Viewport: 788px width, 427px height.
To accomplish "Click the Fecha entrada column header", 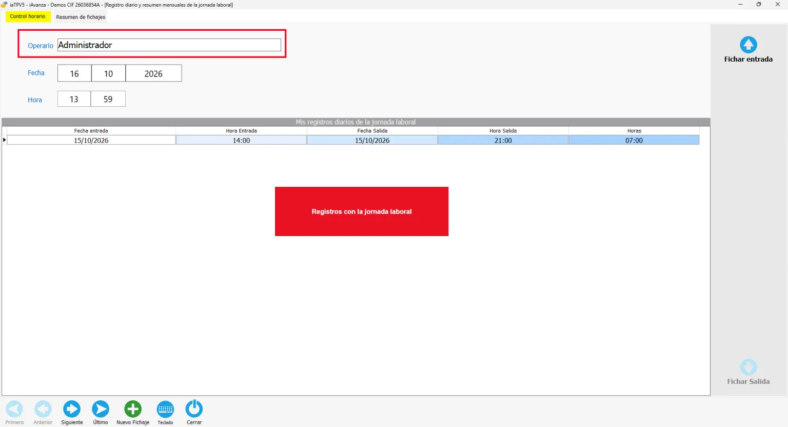I will tap(91, 131).
